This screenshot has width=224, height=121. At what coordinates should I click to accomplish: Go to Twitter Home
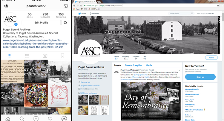82,13
